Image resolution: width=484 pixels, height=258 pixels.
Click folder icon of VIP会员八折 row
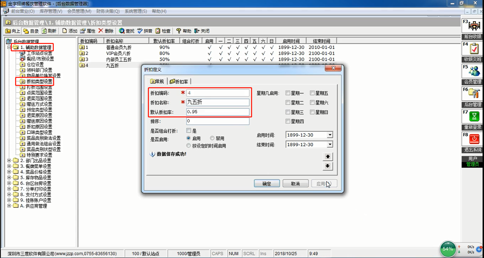click(x=82, y=53)
